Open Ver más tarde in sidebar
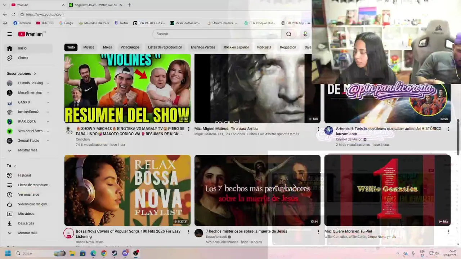Image resolution: width=461 pixels, height=259 pixels. point(29,195)
